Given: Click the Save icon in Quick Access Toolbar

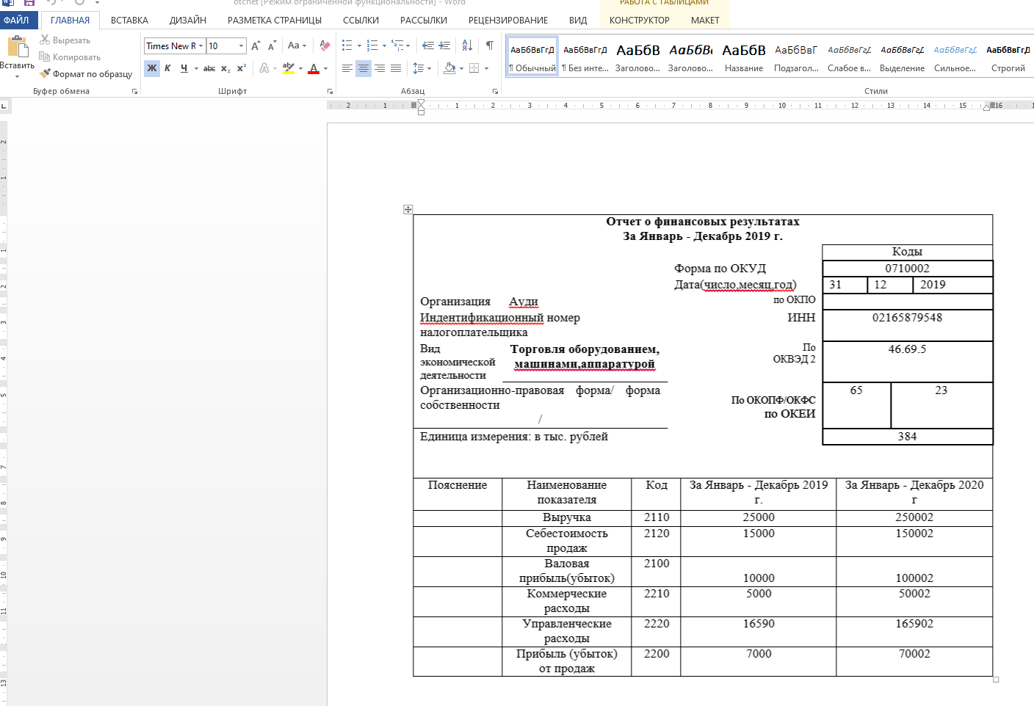Looking at the screenshot, I should point(29,3).
